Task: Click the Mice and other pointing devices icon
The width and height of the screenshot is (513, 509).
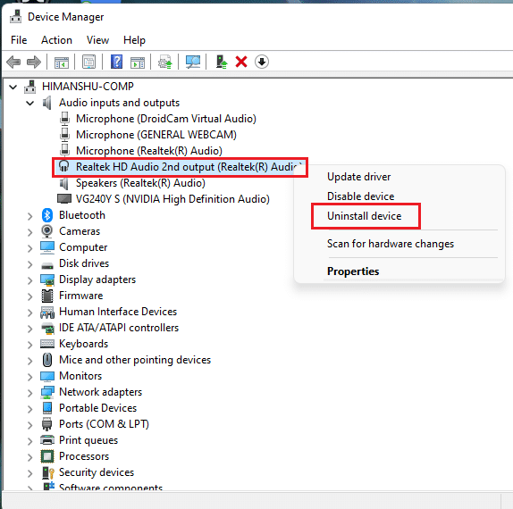Action: [47, 360]
